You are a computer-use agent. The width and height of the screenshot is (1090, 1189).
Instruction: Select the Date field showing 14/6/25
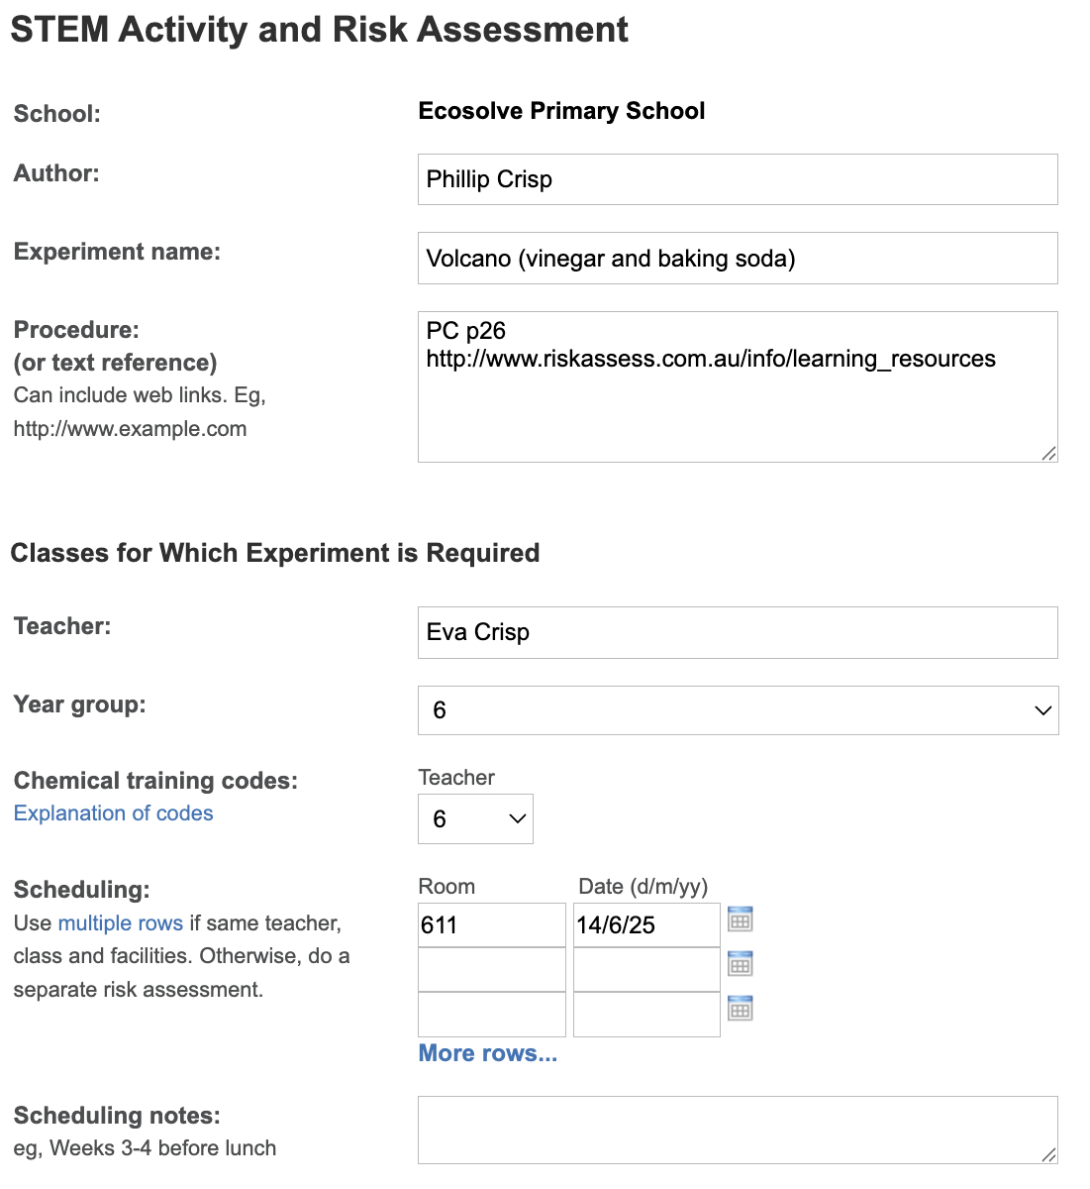coord(645,924)
